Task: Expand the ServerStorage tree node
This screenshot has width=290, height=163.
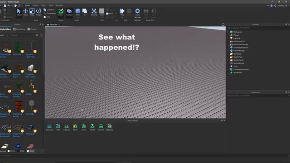Action: [x=228, y=51]
